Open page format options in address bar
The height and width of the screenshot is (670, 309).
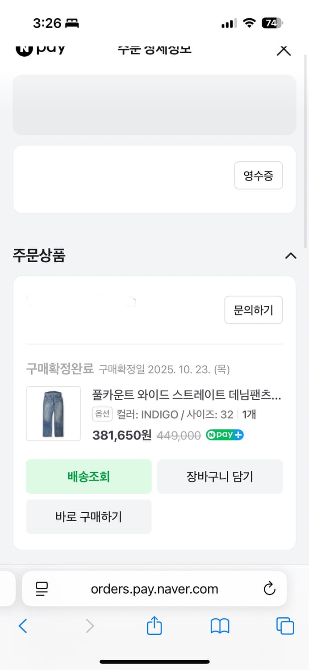point(42,589)
